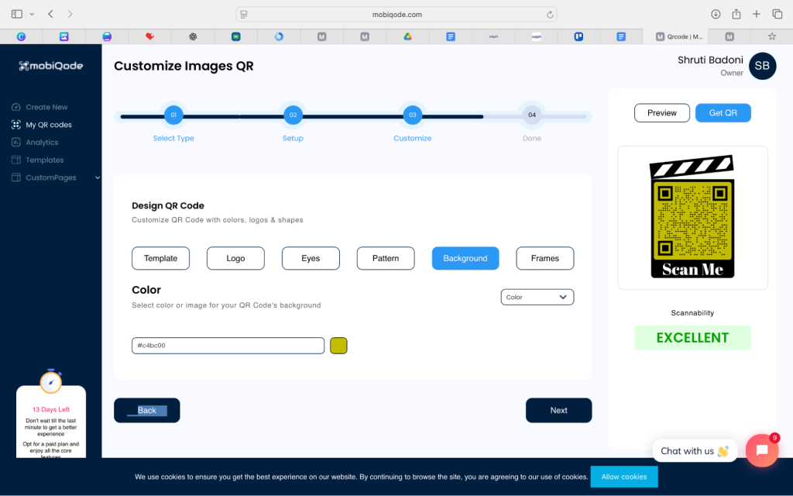This screenshot has width=793, height=496.
Task: Select My QR codes in the sidebar
Action: click(50, 124)
